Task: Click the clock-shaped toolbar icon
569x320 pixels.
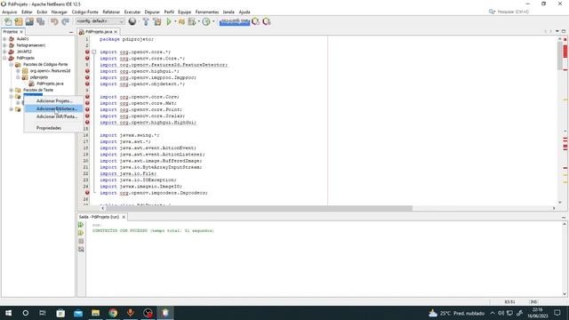Action: pyautogui.click(x=206, y=21)
